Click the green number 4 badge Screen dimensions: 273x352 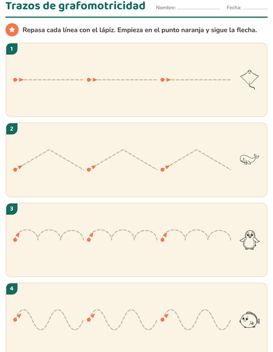(x=12, y=288)
